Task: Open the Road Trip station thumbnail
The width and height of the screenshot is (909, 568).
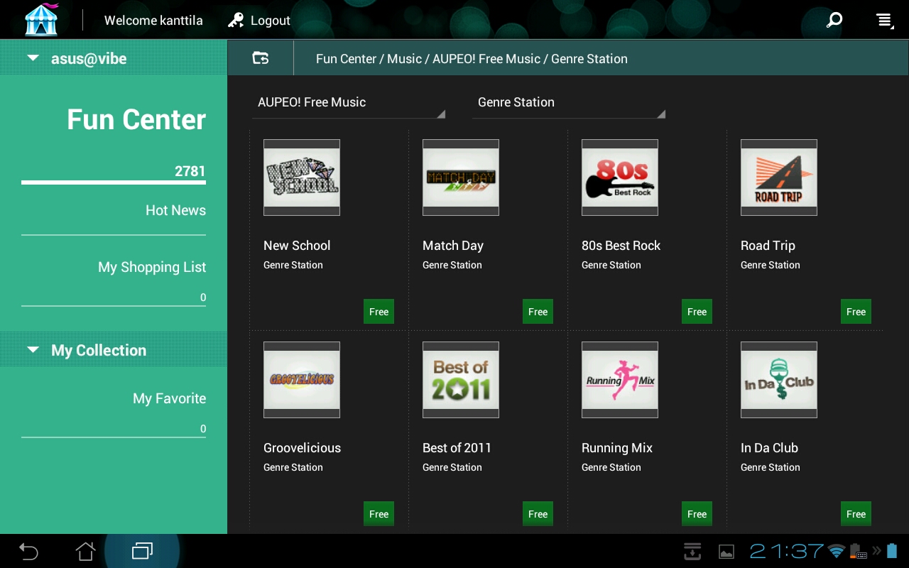Action: point(779,177)
